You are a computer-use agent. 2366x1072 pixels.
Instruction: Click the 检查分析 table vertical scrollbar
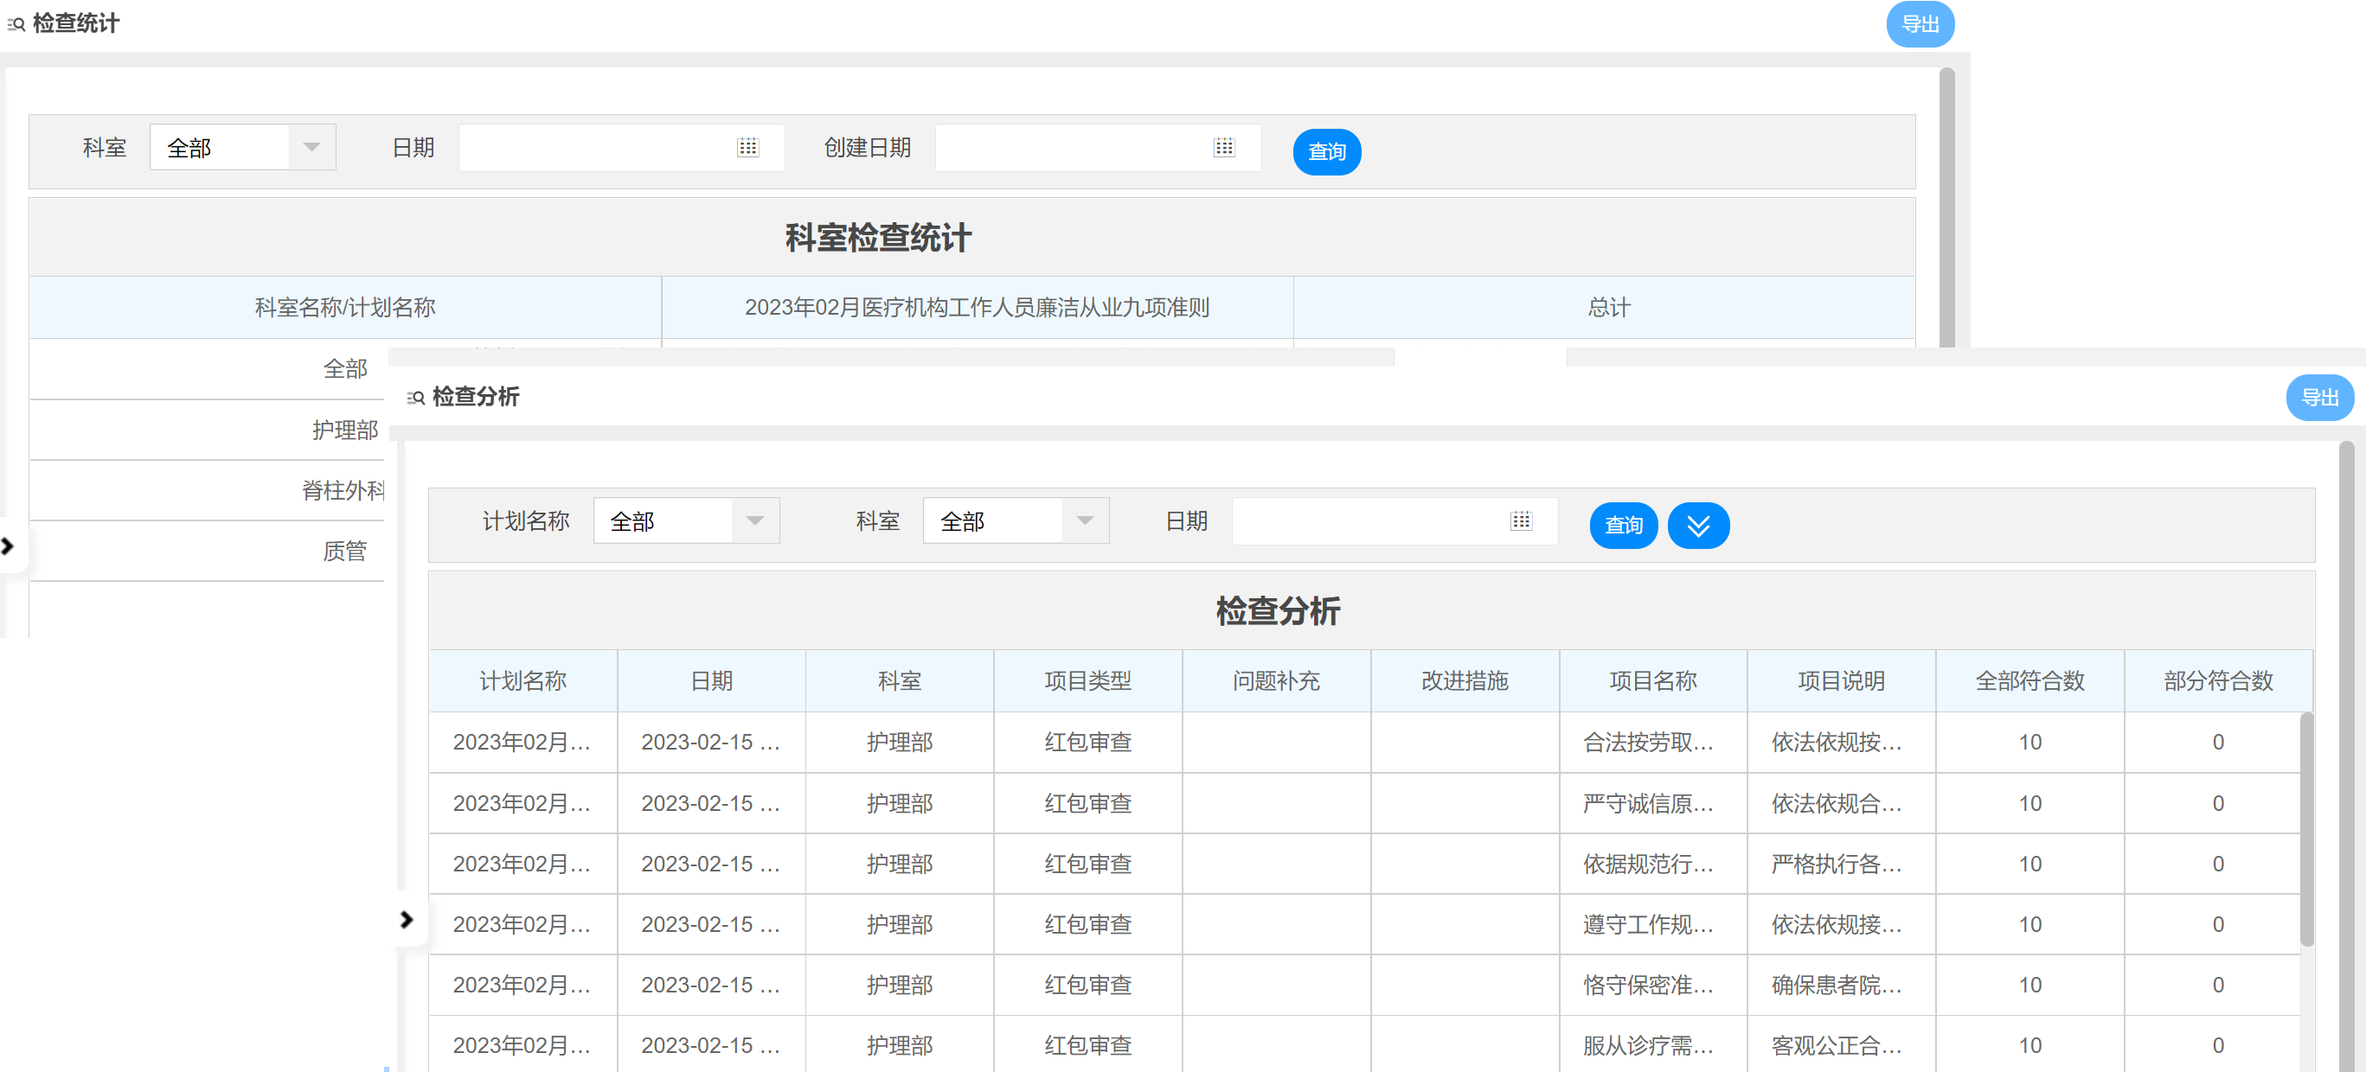(2305, 830)
